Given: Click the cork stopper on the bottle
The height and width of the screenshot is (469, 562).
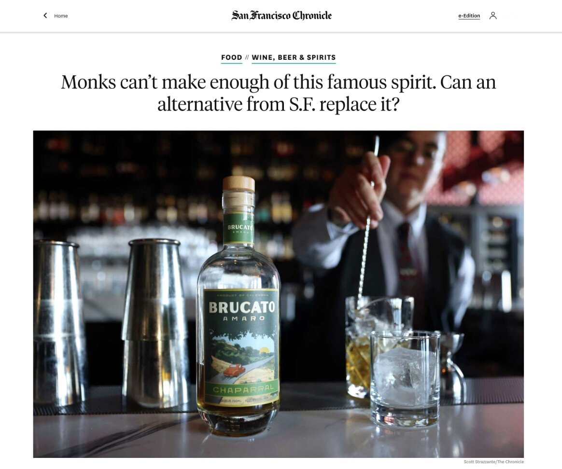Looking at the screenshot, I should click(x=239, y=183).
